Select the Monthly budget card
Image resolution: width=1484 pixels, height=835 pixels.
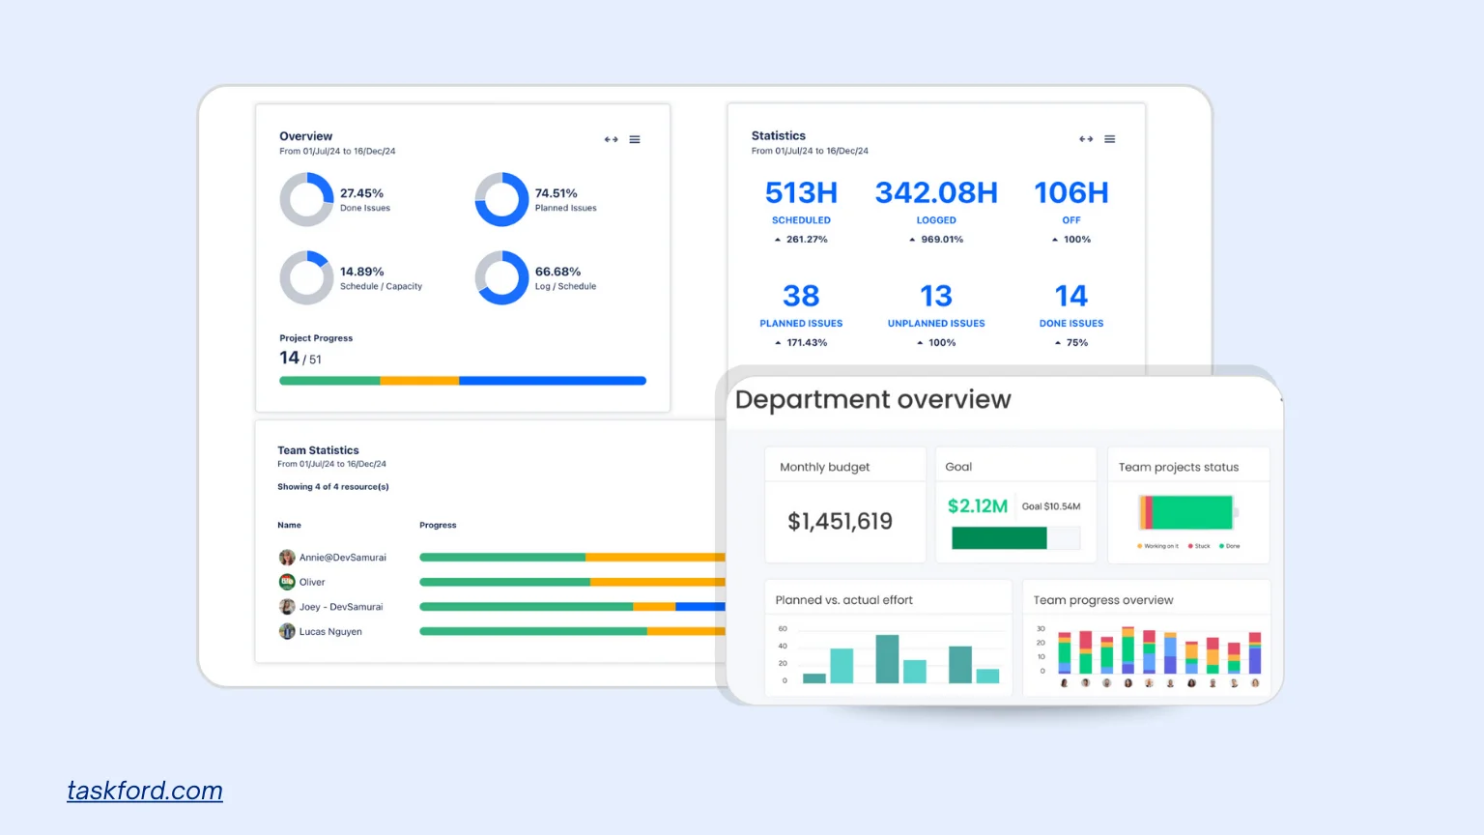point(844,504)
